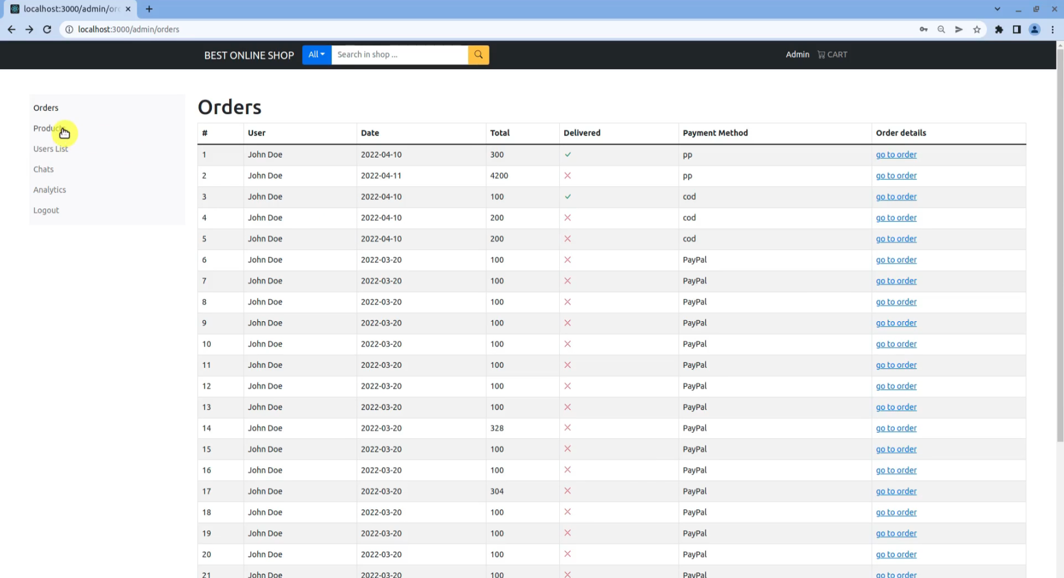Click the extensions puzzle-piece icon
The height and width of the screenshot is (578, 1064).
coord(998,29)
